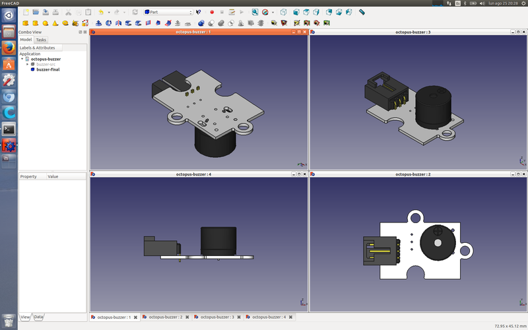Create a yellow Cone primitive
Screen dimensions: 528x330
(x=55, y=23)
